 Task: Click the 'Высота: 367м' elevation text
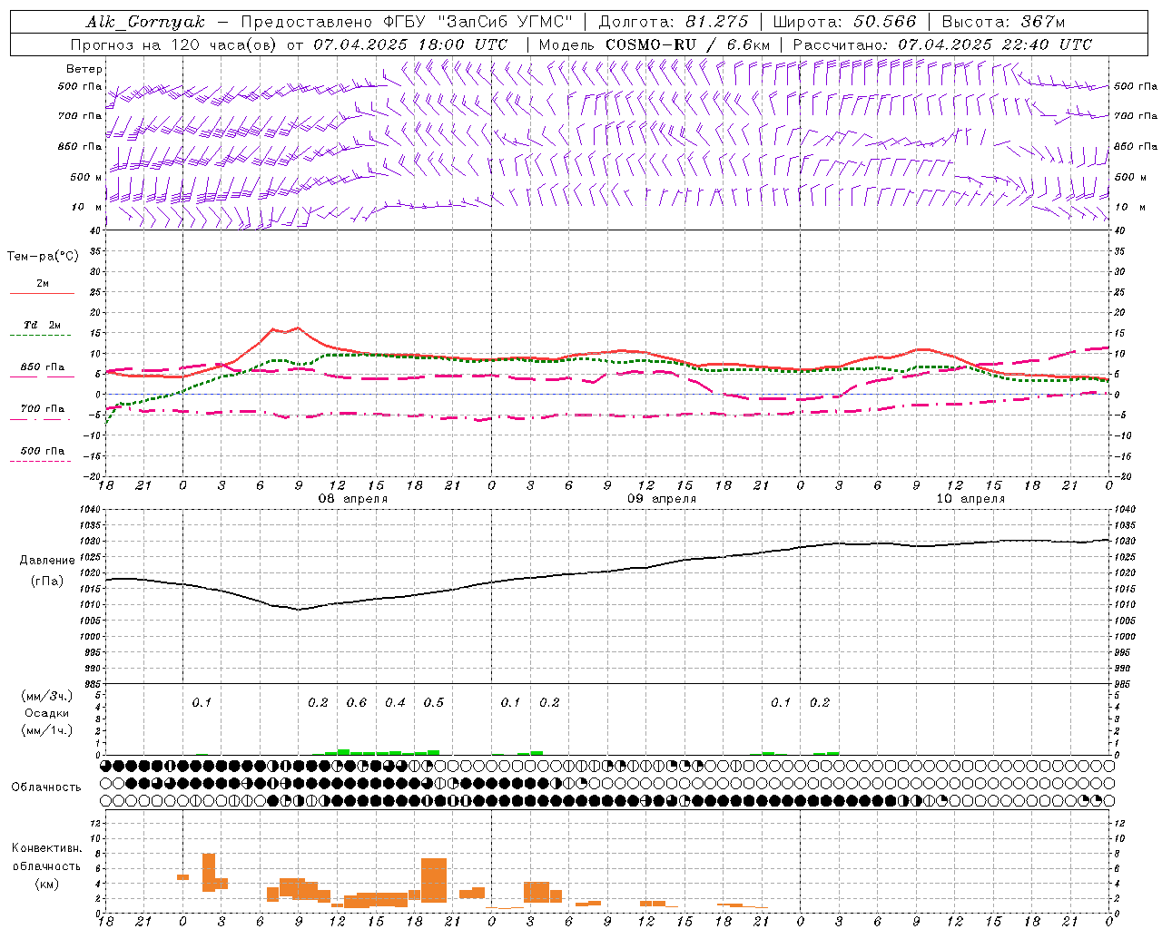pos(1003,22)
